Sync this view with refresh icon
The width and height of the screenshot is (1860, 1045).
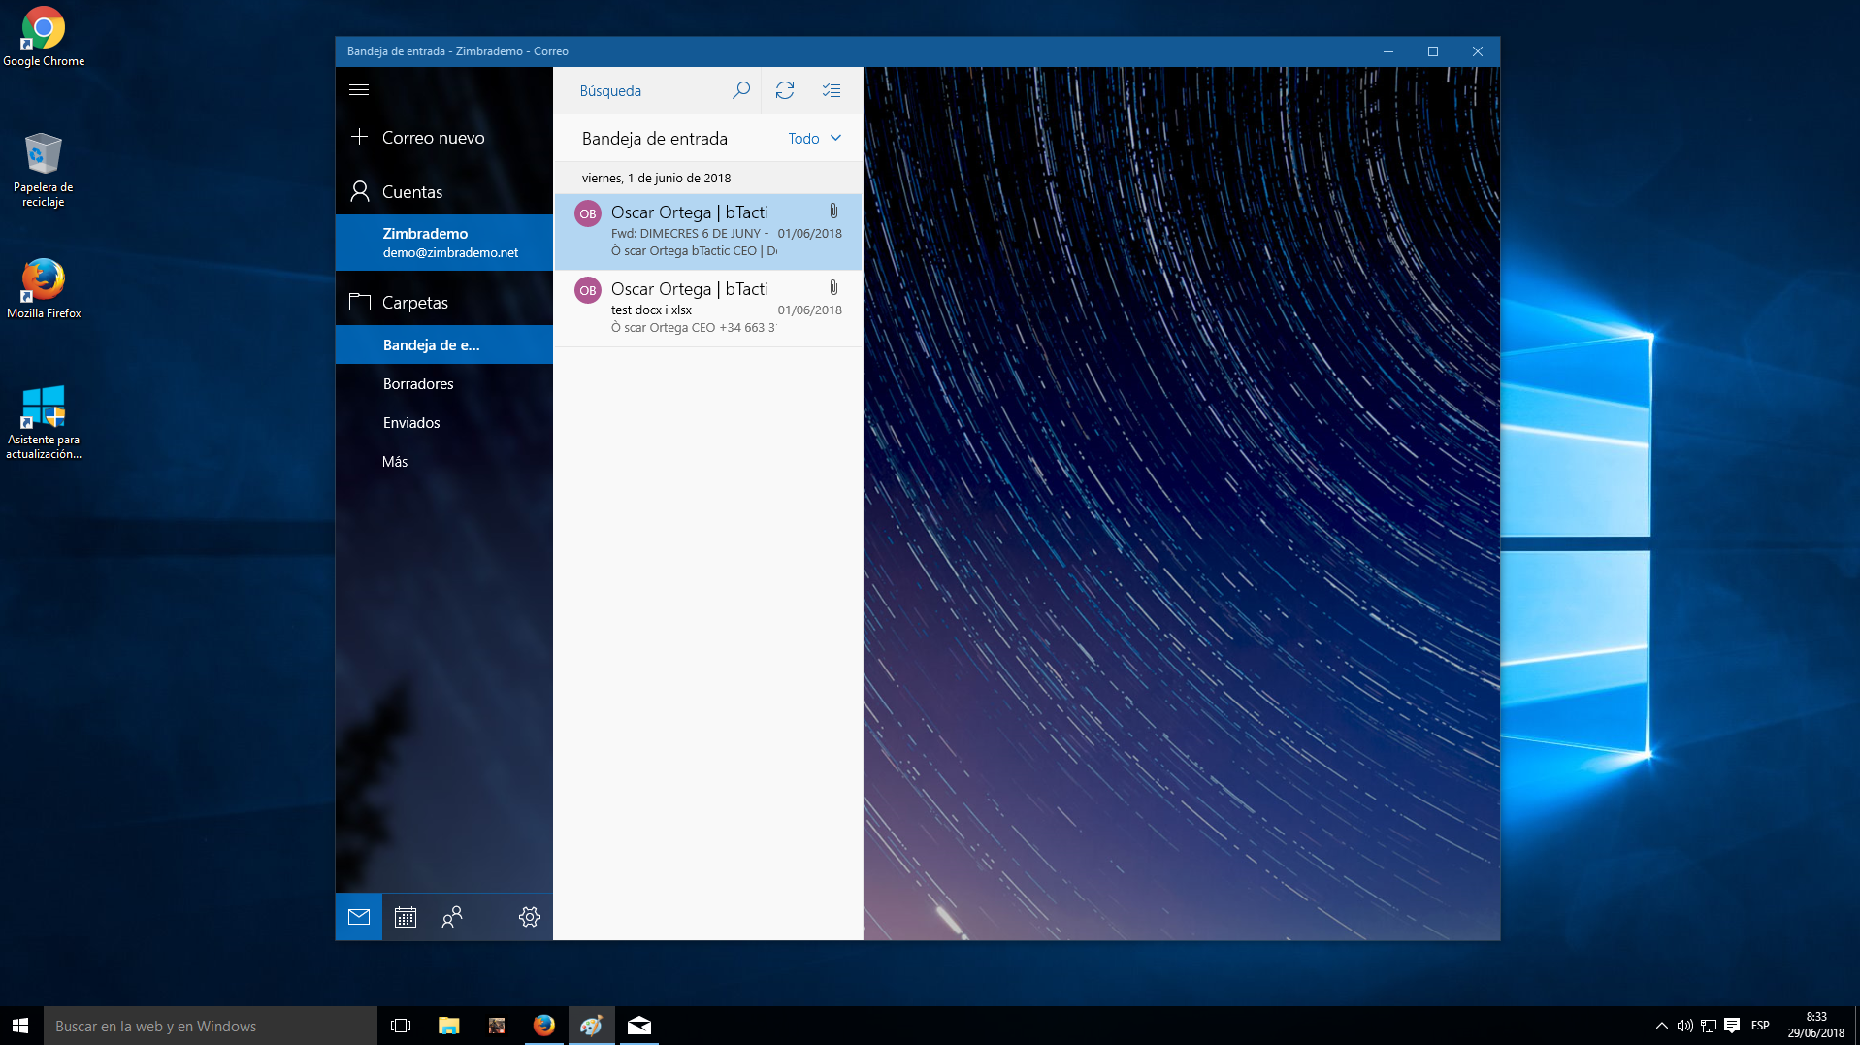point(785,90)
